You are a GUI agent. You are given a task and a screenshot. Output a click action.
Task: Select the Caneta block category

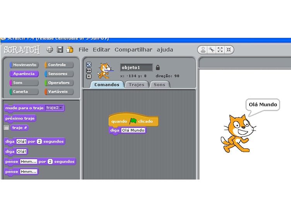pyautogui.click(x=24, y=92)
